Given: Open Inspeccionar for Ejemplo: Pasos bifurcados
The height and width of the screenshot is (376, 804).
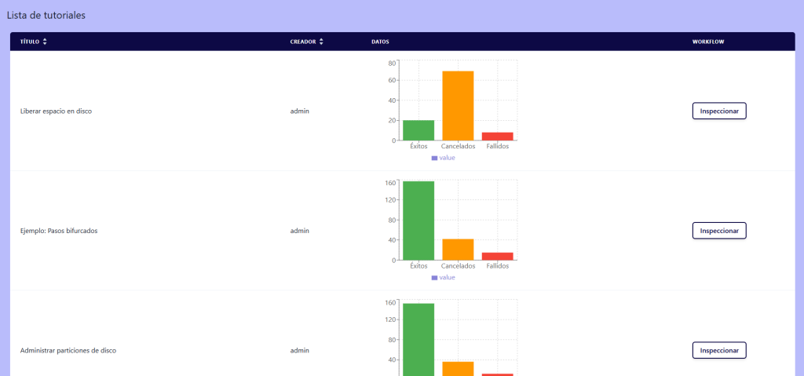Looking at the screenshot, I should point(718,231).
